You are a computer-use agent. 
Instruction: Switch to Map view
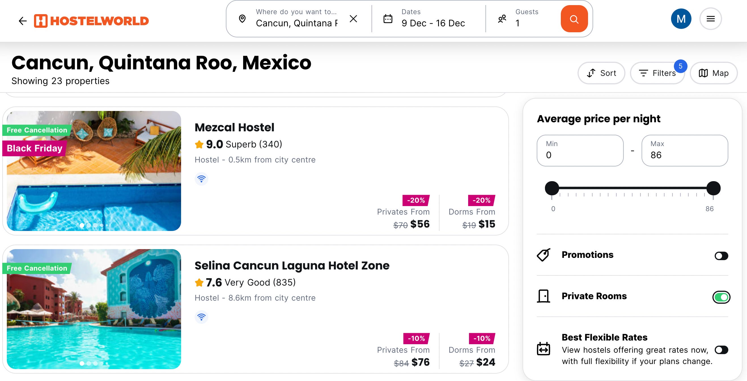point(713,73)
